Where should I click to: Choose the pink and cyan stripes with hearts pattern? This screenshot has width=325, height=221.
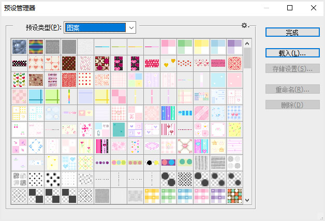tap(202, 146)
